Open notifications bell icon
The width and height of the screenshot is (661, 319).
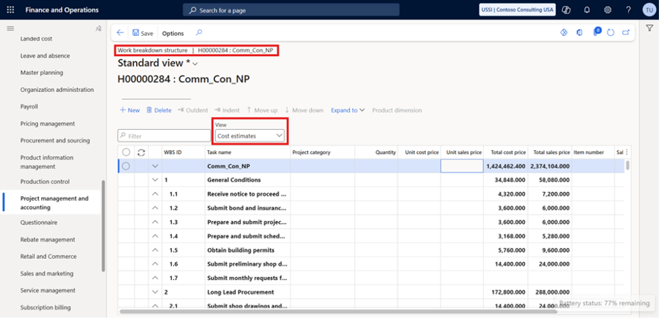(587, 10)
